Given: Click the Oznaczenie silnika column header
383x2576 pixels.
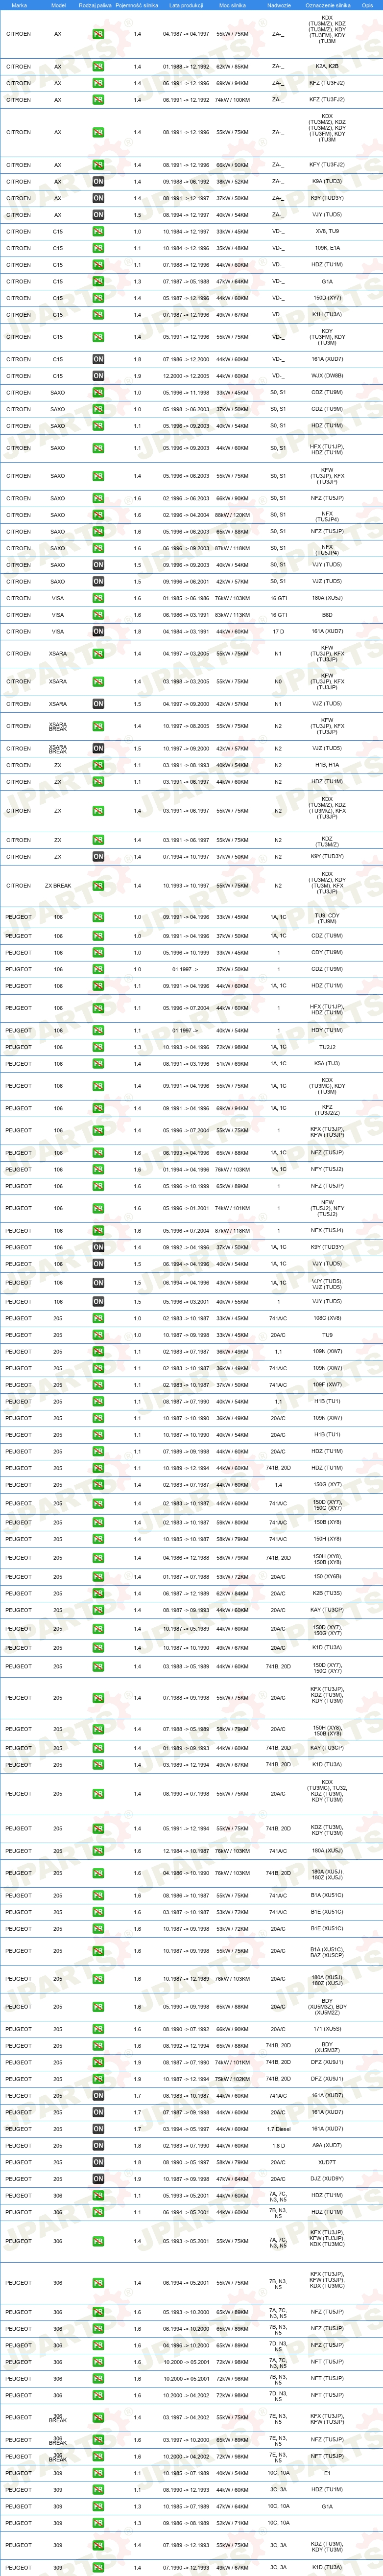Looking at the screenshot, I should pos(327,5).
